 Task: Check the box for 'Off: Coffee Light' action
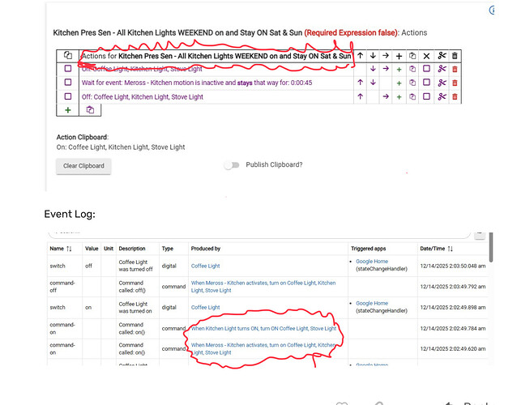68,96
